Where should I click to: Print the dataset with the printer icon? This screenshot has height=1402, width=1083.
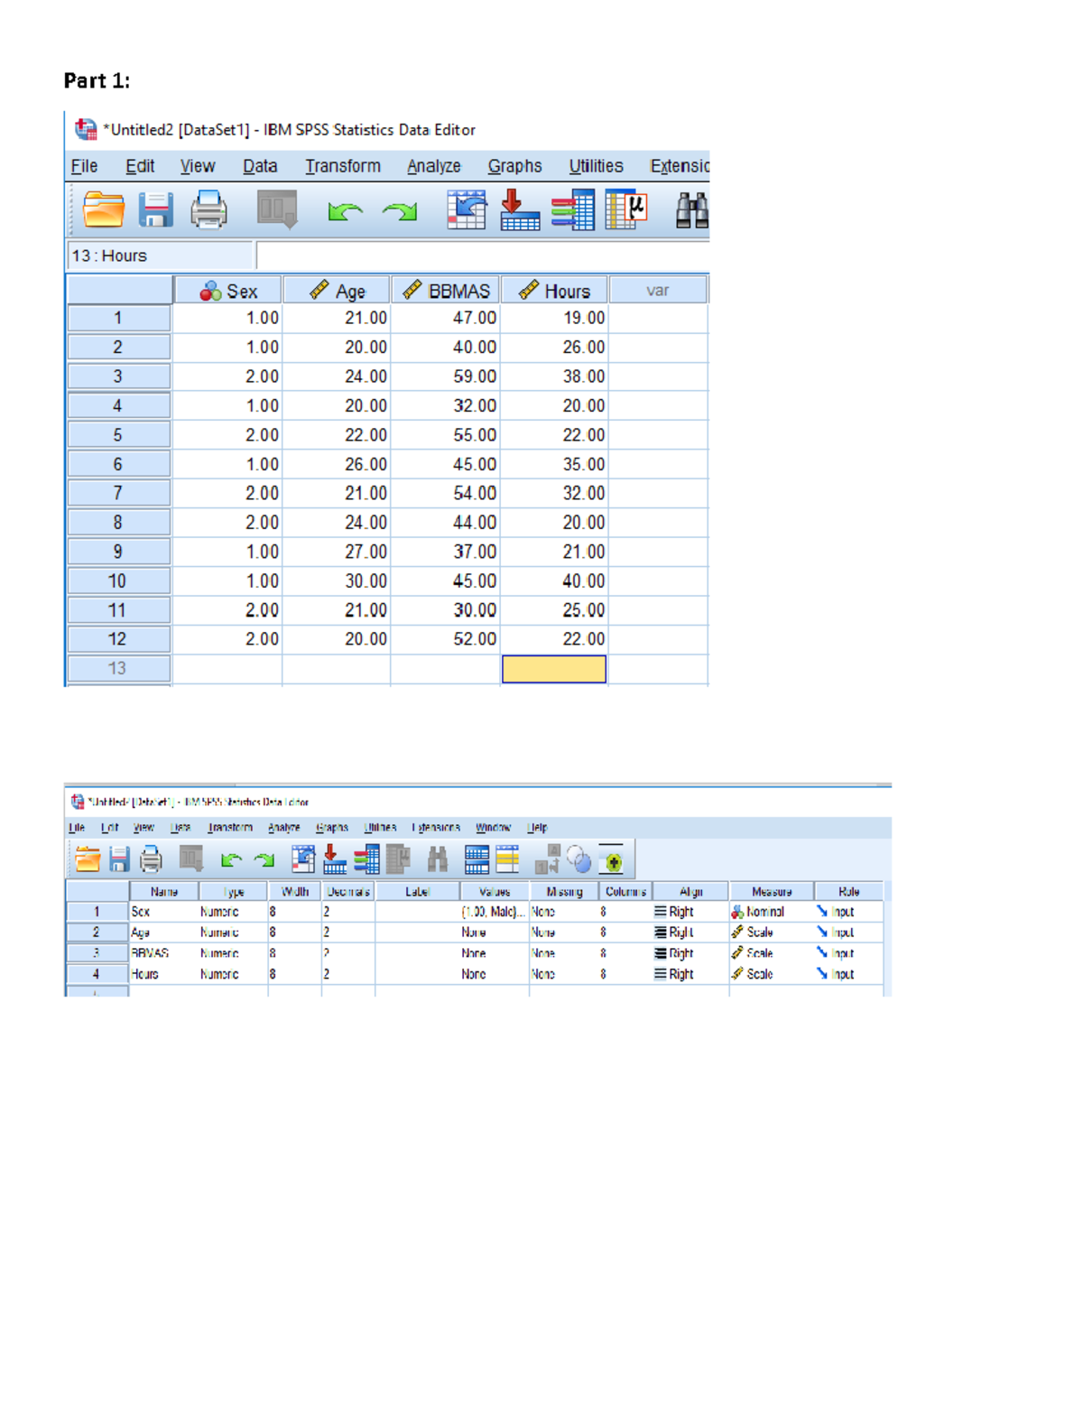click(208, 209)
